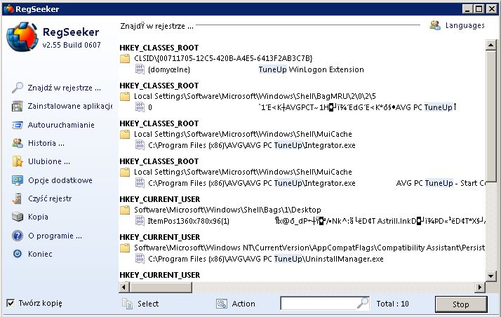
Task: Toggle the Twórz kopię checkbox
Action: [11, 303]
